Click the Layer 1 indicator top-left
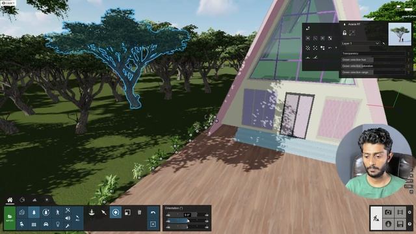 pyautogui.click(x=8, y=3)
